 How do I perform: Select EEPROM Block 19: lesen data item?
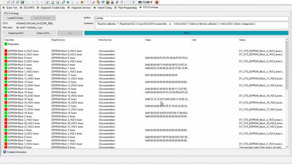pyautogui.click(x=21, y=113)
